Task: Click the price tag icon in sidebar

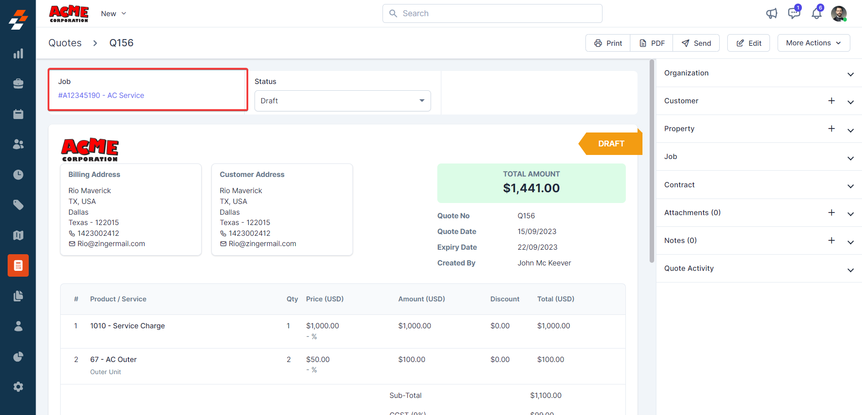Action: [18, 205]
